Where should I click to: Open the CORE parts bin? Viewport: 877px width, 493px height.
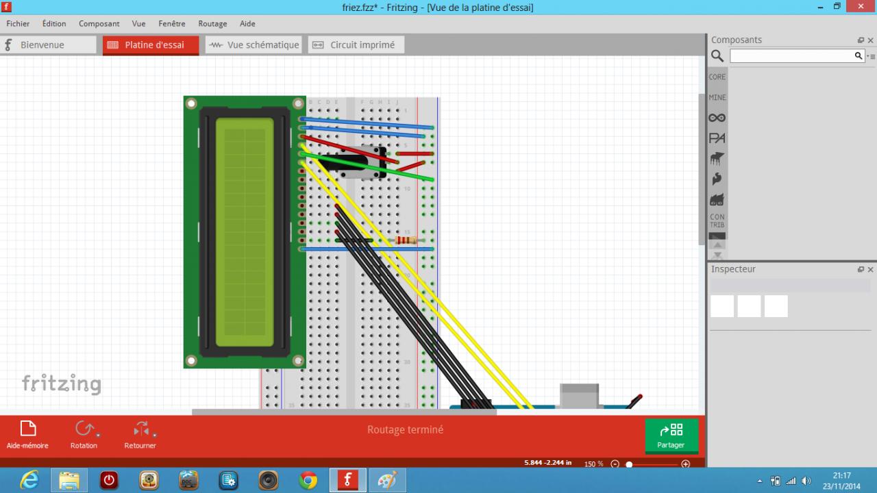[717, 77]
